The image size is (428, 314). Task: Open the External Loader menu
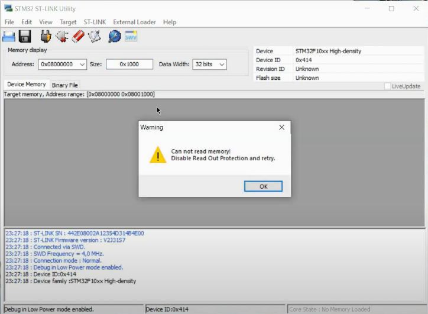click(134, 22)
